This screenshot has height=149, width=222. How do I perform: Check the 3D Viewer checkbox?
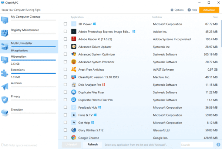pyautogui.click(x=65, y=24)
